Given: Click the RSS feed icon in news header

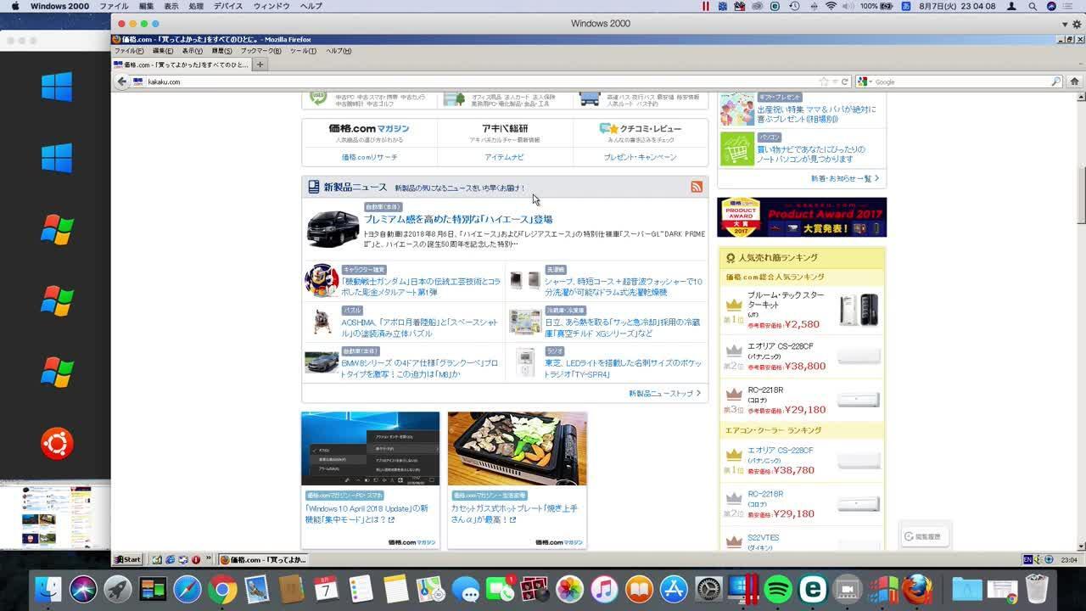Looking at the screenshot, I should (697, 187).
